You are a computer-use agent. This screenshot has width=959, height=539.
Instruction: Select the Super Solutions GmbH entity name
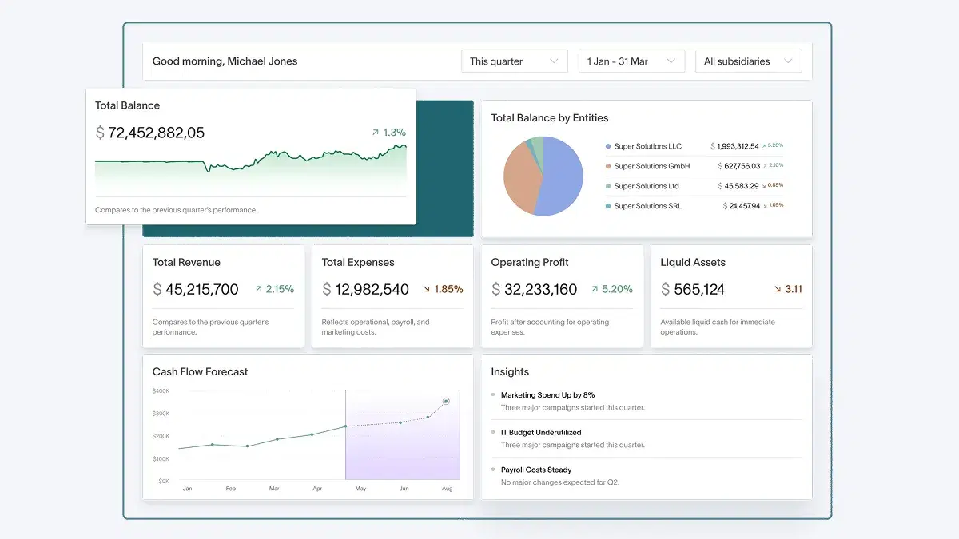pyautogui.click(x=651, y=166)
